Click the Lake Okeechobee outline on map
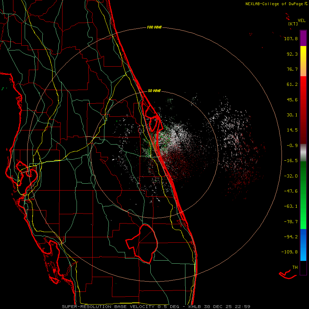Viewport: 309px width, 309px height. tap(142, 243)
